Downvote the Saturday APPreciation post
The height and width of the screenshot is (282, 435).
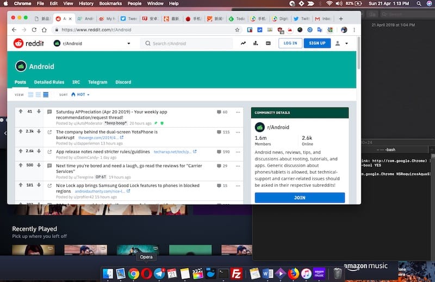[x=39, y=111]
